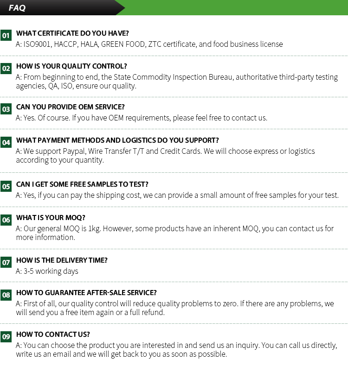Click 'Can you provide OEM service?' heading

pyautogui.click(x=70, y=107)
